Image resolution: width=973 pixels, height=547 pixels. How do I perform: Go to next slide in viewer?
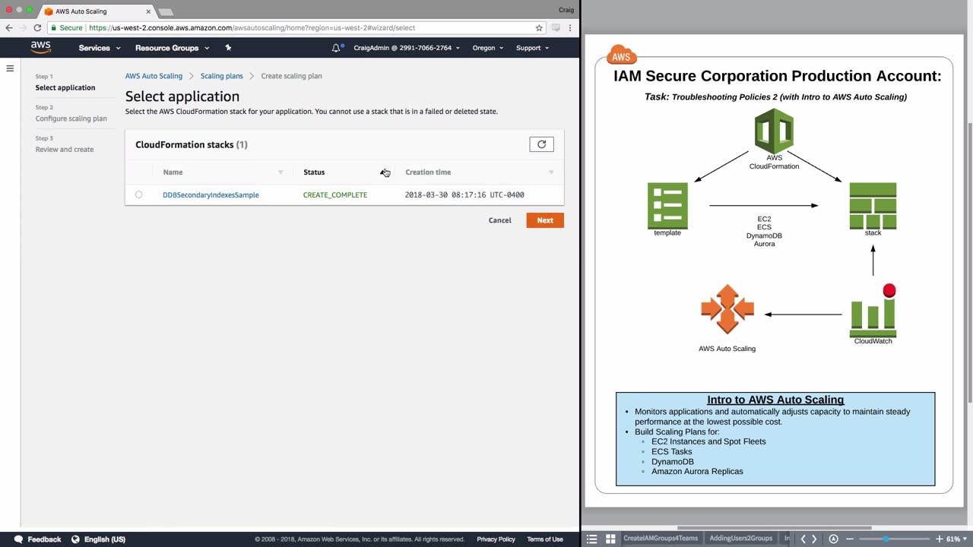814,539
